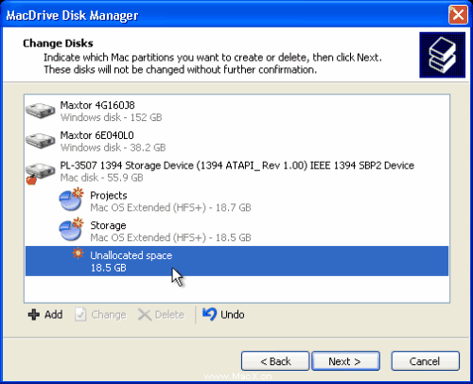473x384 pixels.
Task: Click the Undo arrow icon
Action: pyautogui.click(x=209, y=314)
